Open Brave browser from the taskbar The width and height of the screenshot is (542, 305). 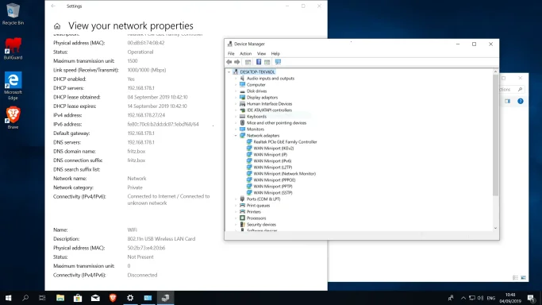113,298
